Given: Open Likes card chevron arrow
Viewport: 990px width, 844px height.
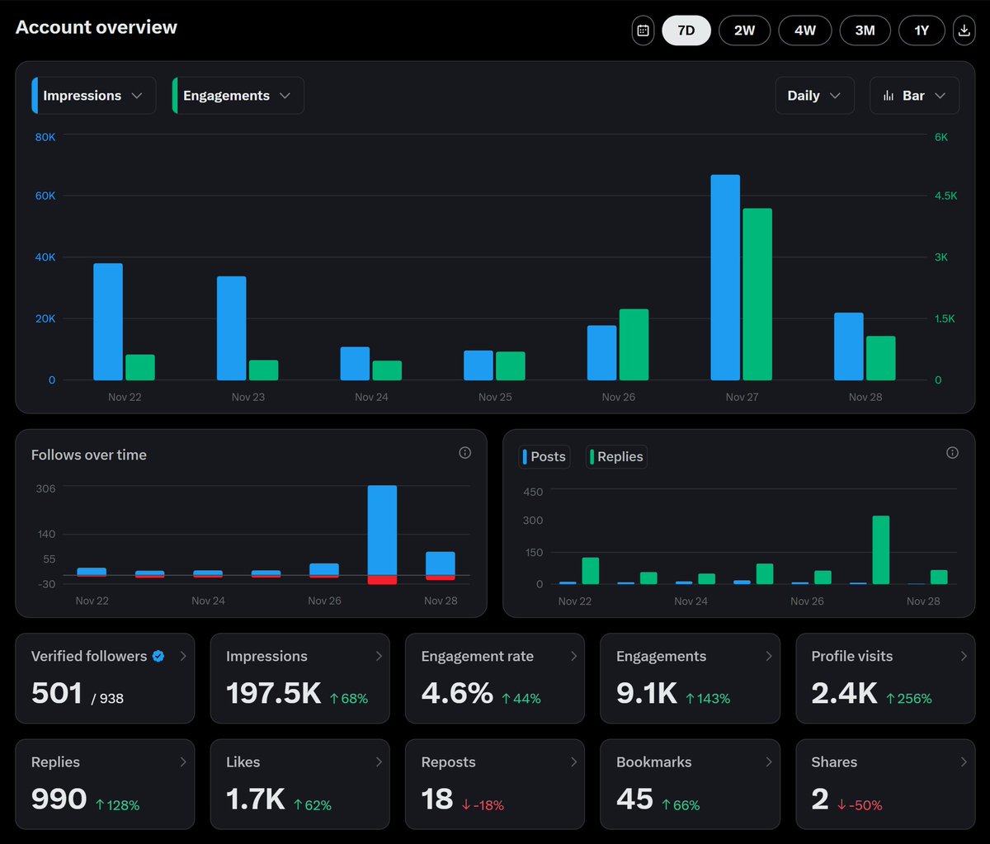Looking at the screenshot, I should 379,761.
